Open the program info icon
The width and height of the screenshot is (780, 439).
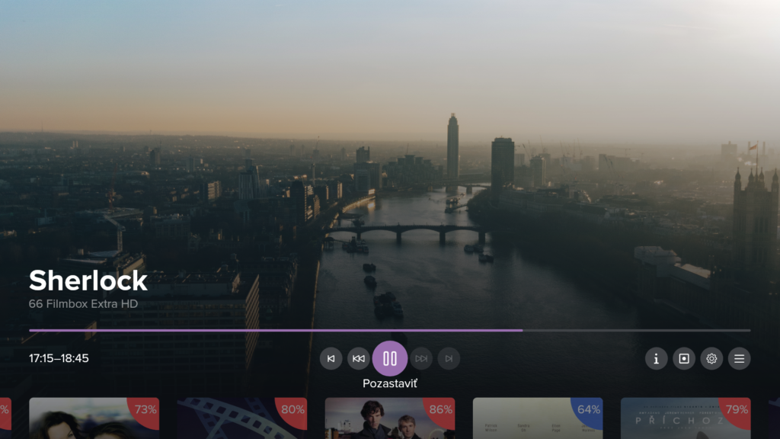[656, 358]
